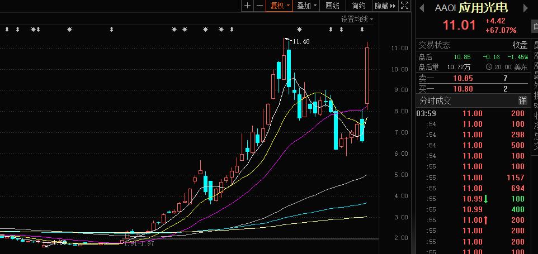This screenshot has width=538, height=254.
Task: Click the event marker above the latest candle
Action: click(362, 30)
